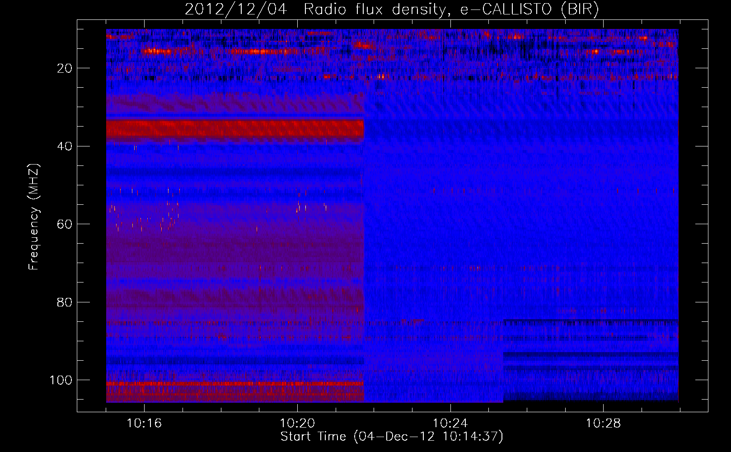
Task: Click the "10:24" time tick label
Action: pos(450,424)
